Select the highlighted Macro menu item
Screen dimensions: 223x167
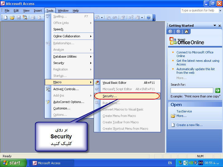(69, 82)
